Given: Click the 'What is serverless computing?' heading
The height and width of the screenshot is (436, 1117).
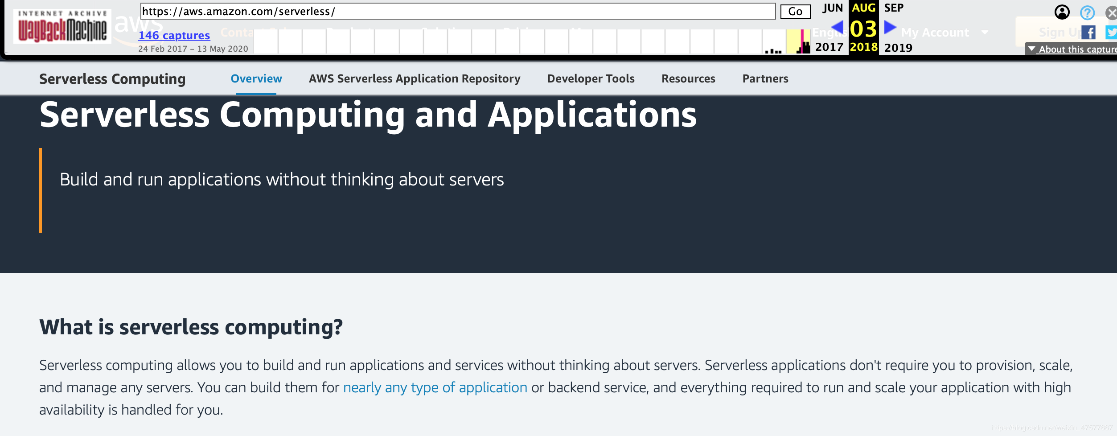Looking at the screenshot, I should [191, 327].
